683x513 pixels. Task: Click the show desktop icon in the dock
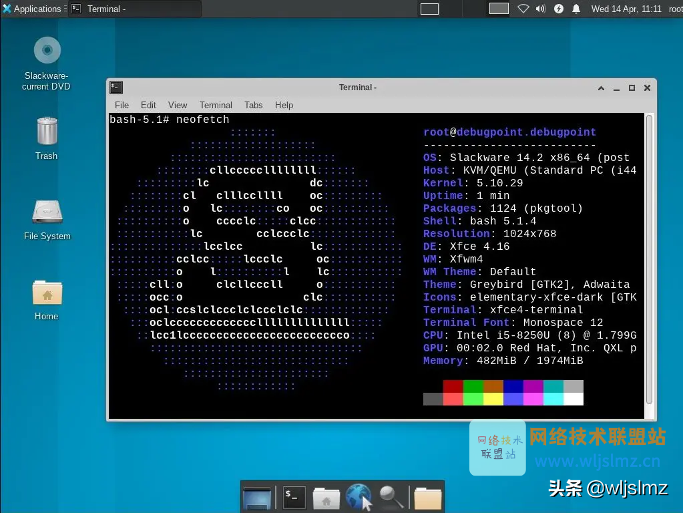(x=257, y=498)
